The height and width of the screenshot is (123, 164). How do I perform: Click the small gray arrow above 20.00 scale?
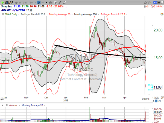click(x=153, y=25)
